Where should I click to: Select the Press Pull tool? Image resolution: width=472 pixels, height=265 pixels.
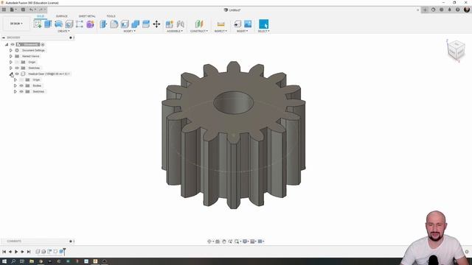pos(103,24)
